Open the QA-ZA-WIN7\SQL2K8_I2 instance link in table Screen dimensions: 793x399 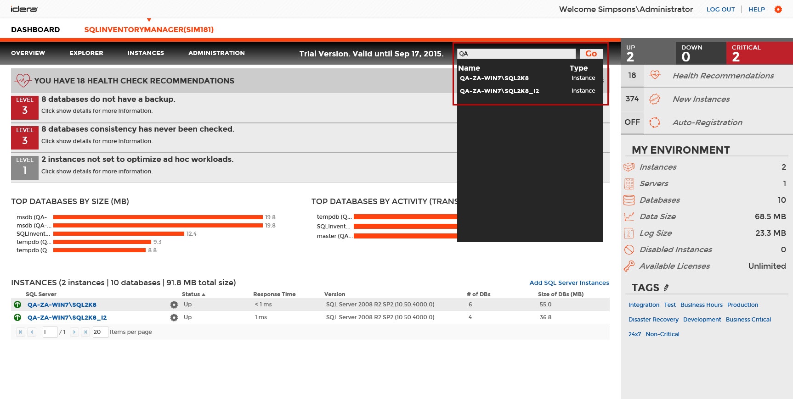67,317
